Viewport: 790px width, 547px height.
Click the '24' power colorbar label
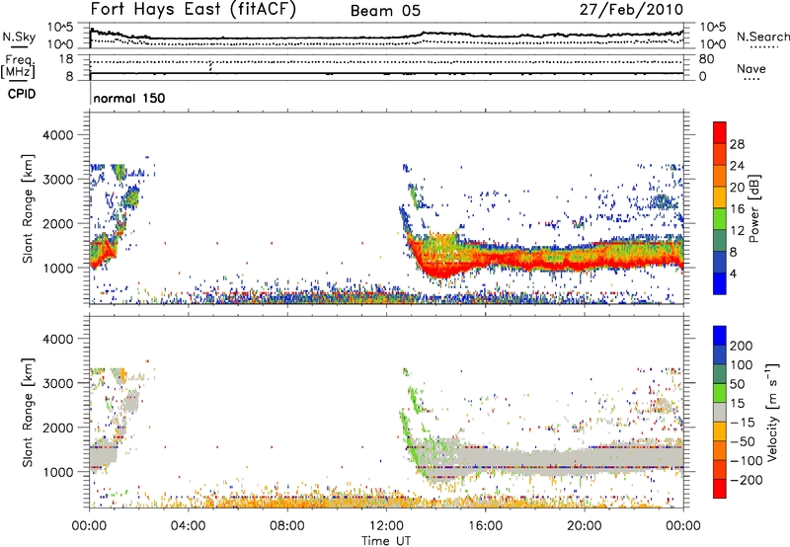pyautogui.click(x=737, y=166)
